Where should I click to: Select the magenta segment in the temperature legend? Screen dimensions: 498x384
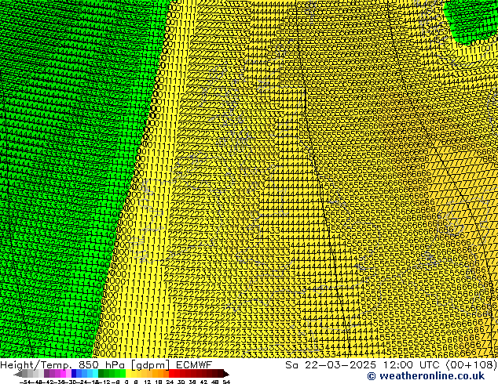64,374
